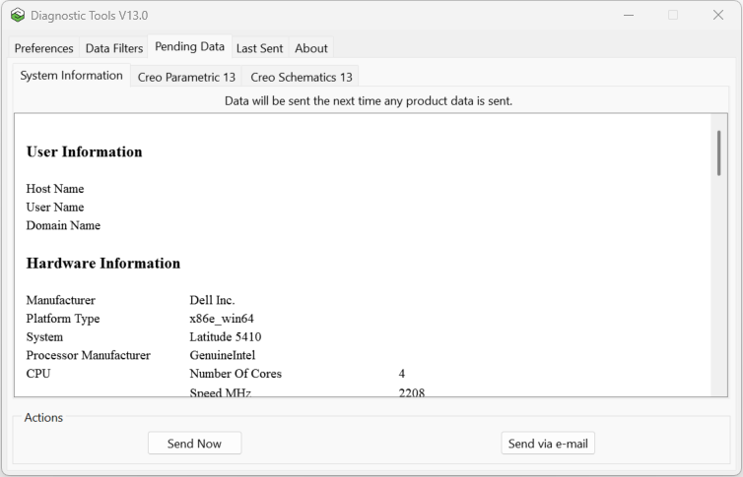Click the GenuineIntel value
The width and height of the screenshot is (743, 477).
[223, 355]
